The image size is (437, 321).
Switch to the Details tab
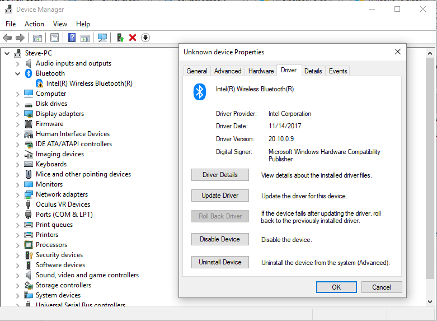[313, 71]
